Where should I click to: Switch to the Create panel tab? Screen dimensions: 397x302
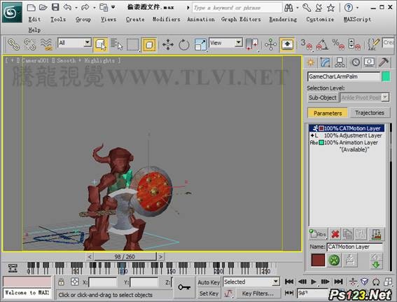pyautogui.click(x=311, y=62)
